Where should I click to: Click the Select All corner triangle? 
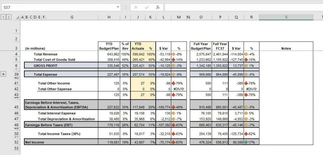pos(18,17)
